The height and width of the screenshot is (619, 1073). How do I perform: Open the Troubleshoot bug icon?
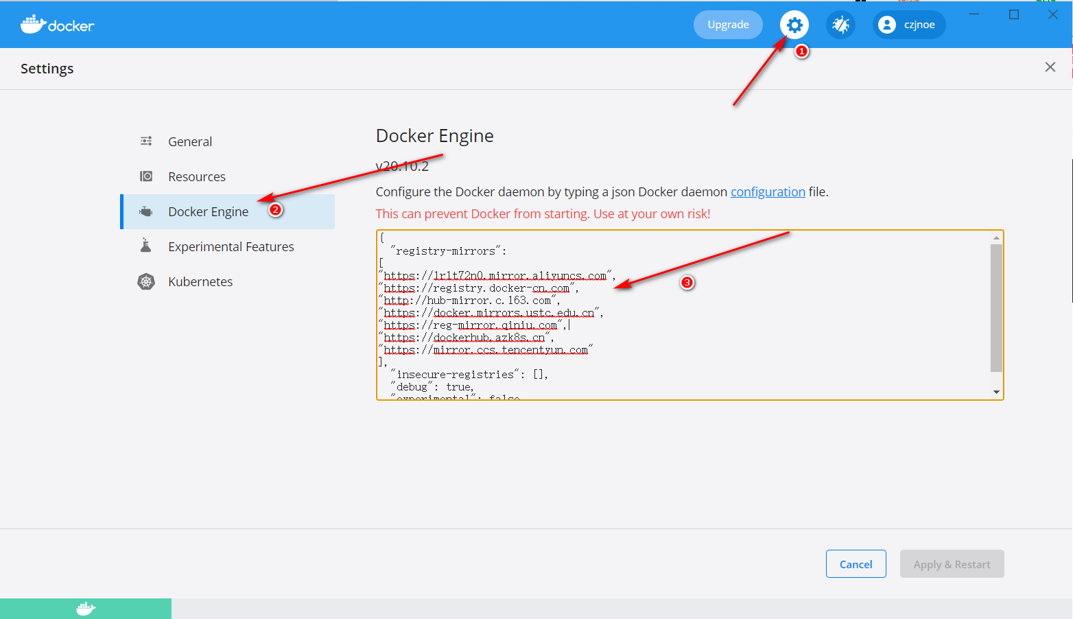840,25
